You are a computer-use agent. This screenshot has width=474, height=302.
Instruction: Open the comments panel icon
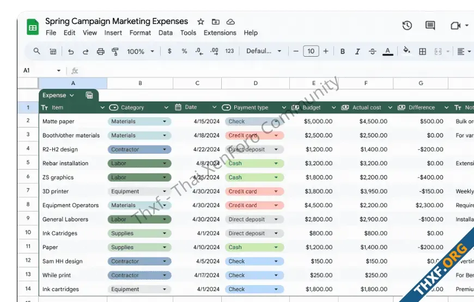[x=430, y=26]
